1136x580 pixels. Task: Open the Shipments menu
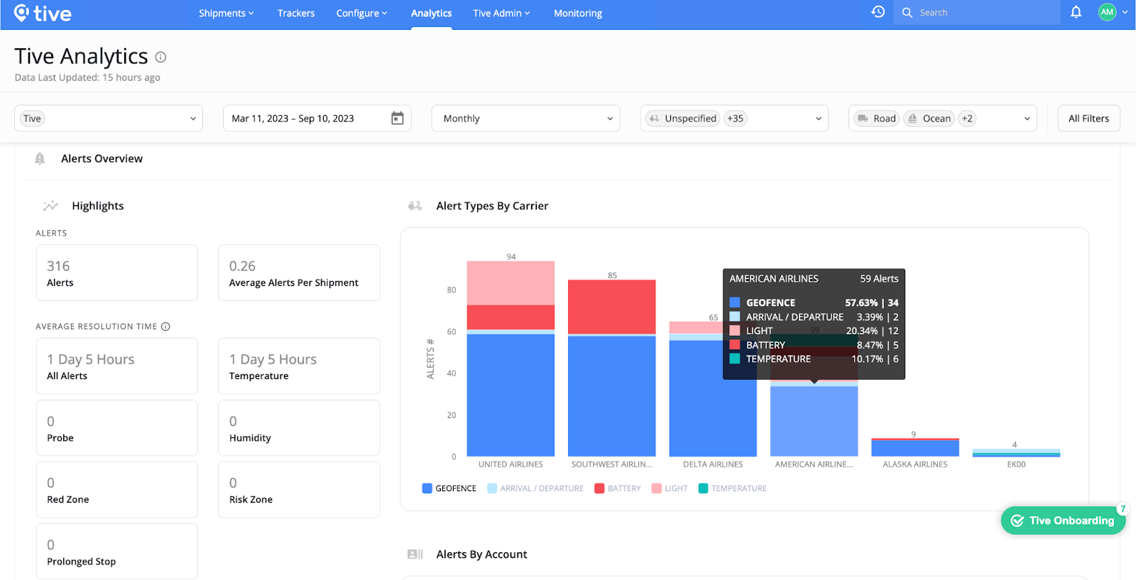[226, 13]
